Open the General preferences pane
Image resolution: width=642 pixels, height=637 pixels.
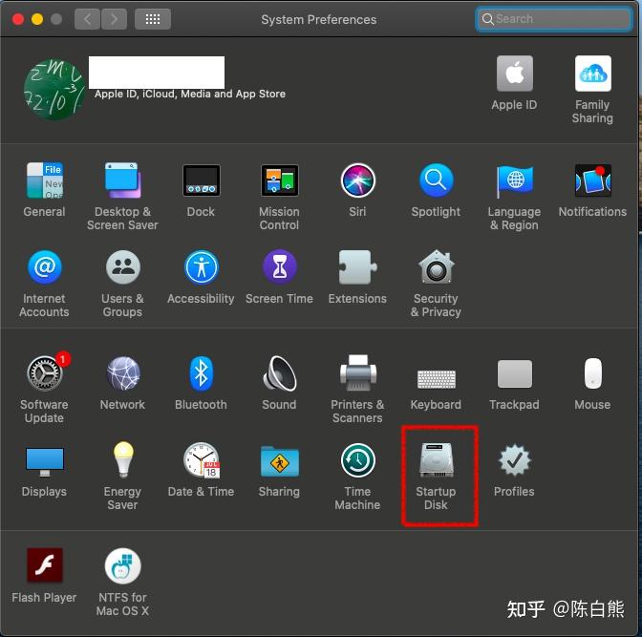[44, 180]
